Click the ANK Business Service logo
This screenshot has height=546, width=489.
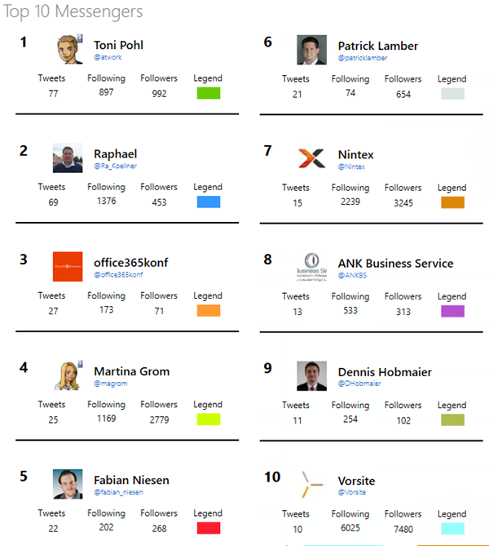click(311, 267)
